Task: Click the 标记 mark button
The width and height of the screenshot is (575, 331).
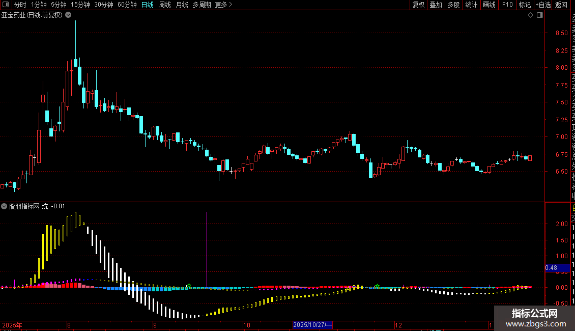Action: (x=525, y=5)
